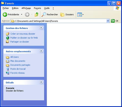Click the Partager ce dossier sharing icon

click(7, 42)
